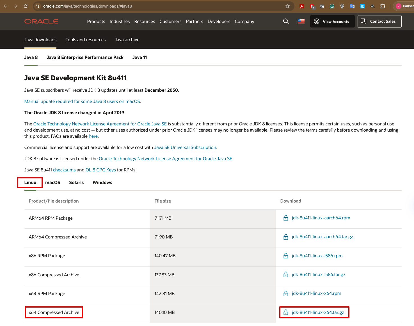Viewport: 414px width, 326px height.
Task: Open the View Accounts dropdown
Action: 332,21
